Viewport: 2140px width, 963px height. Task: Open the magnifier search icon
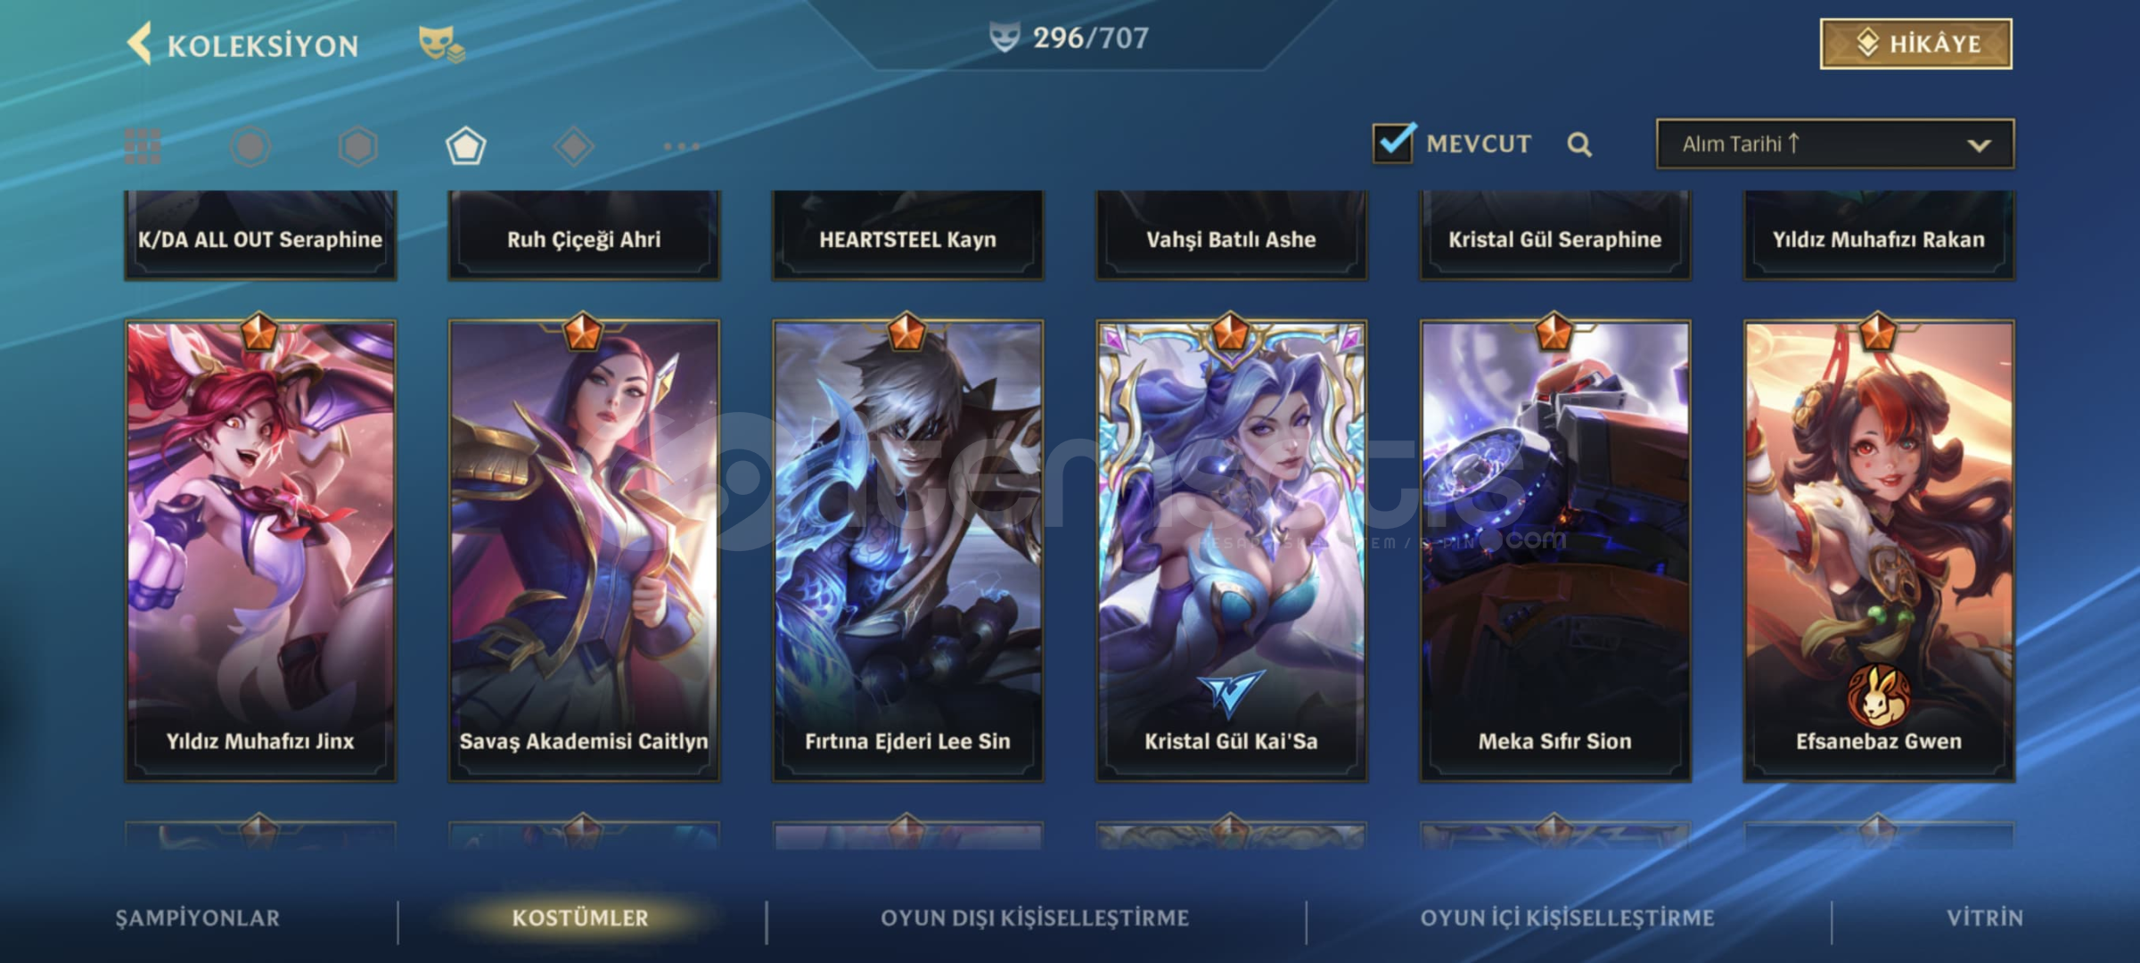1579,144
